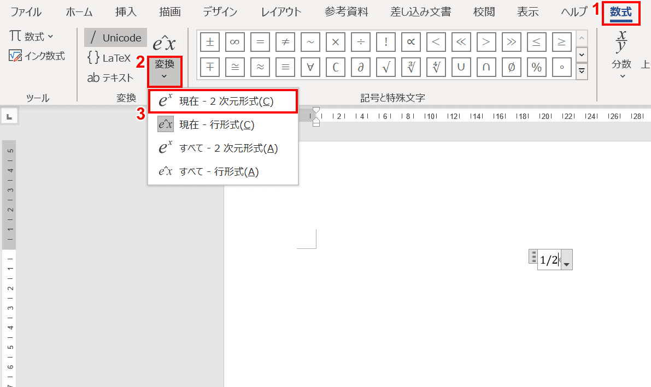Click inside the 1/2 equation box

tap(549, 260)
